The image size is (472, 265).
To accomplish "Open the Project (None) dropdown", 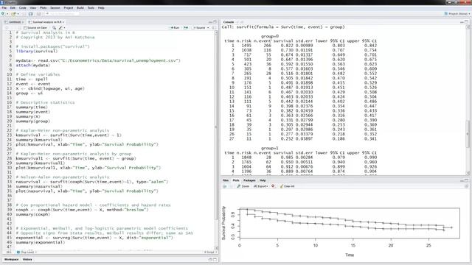I will click(x=457, y=14).
